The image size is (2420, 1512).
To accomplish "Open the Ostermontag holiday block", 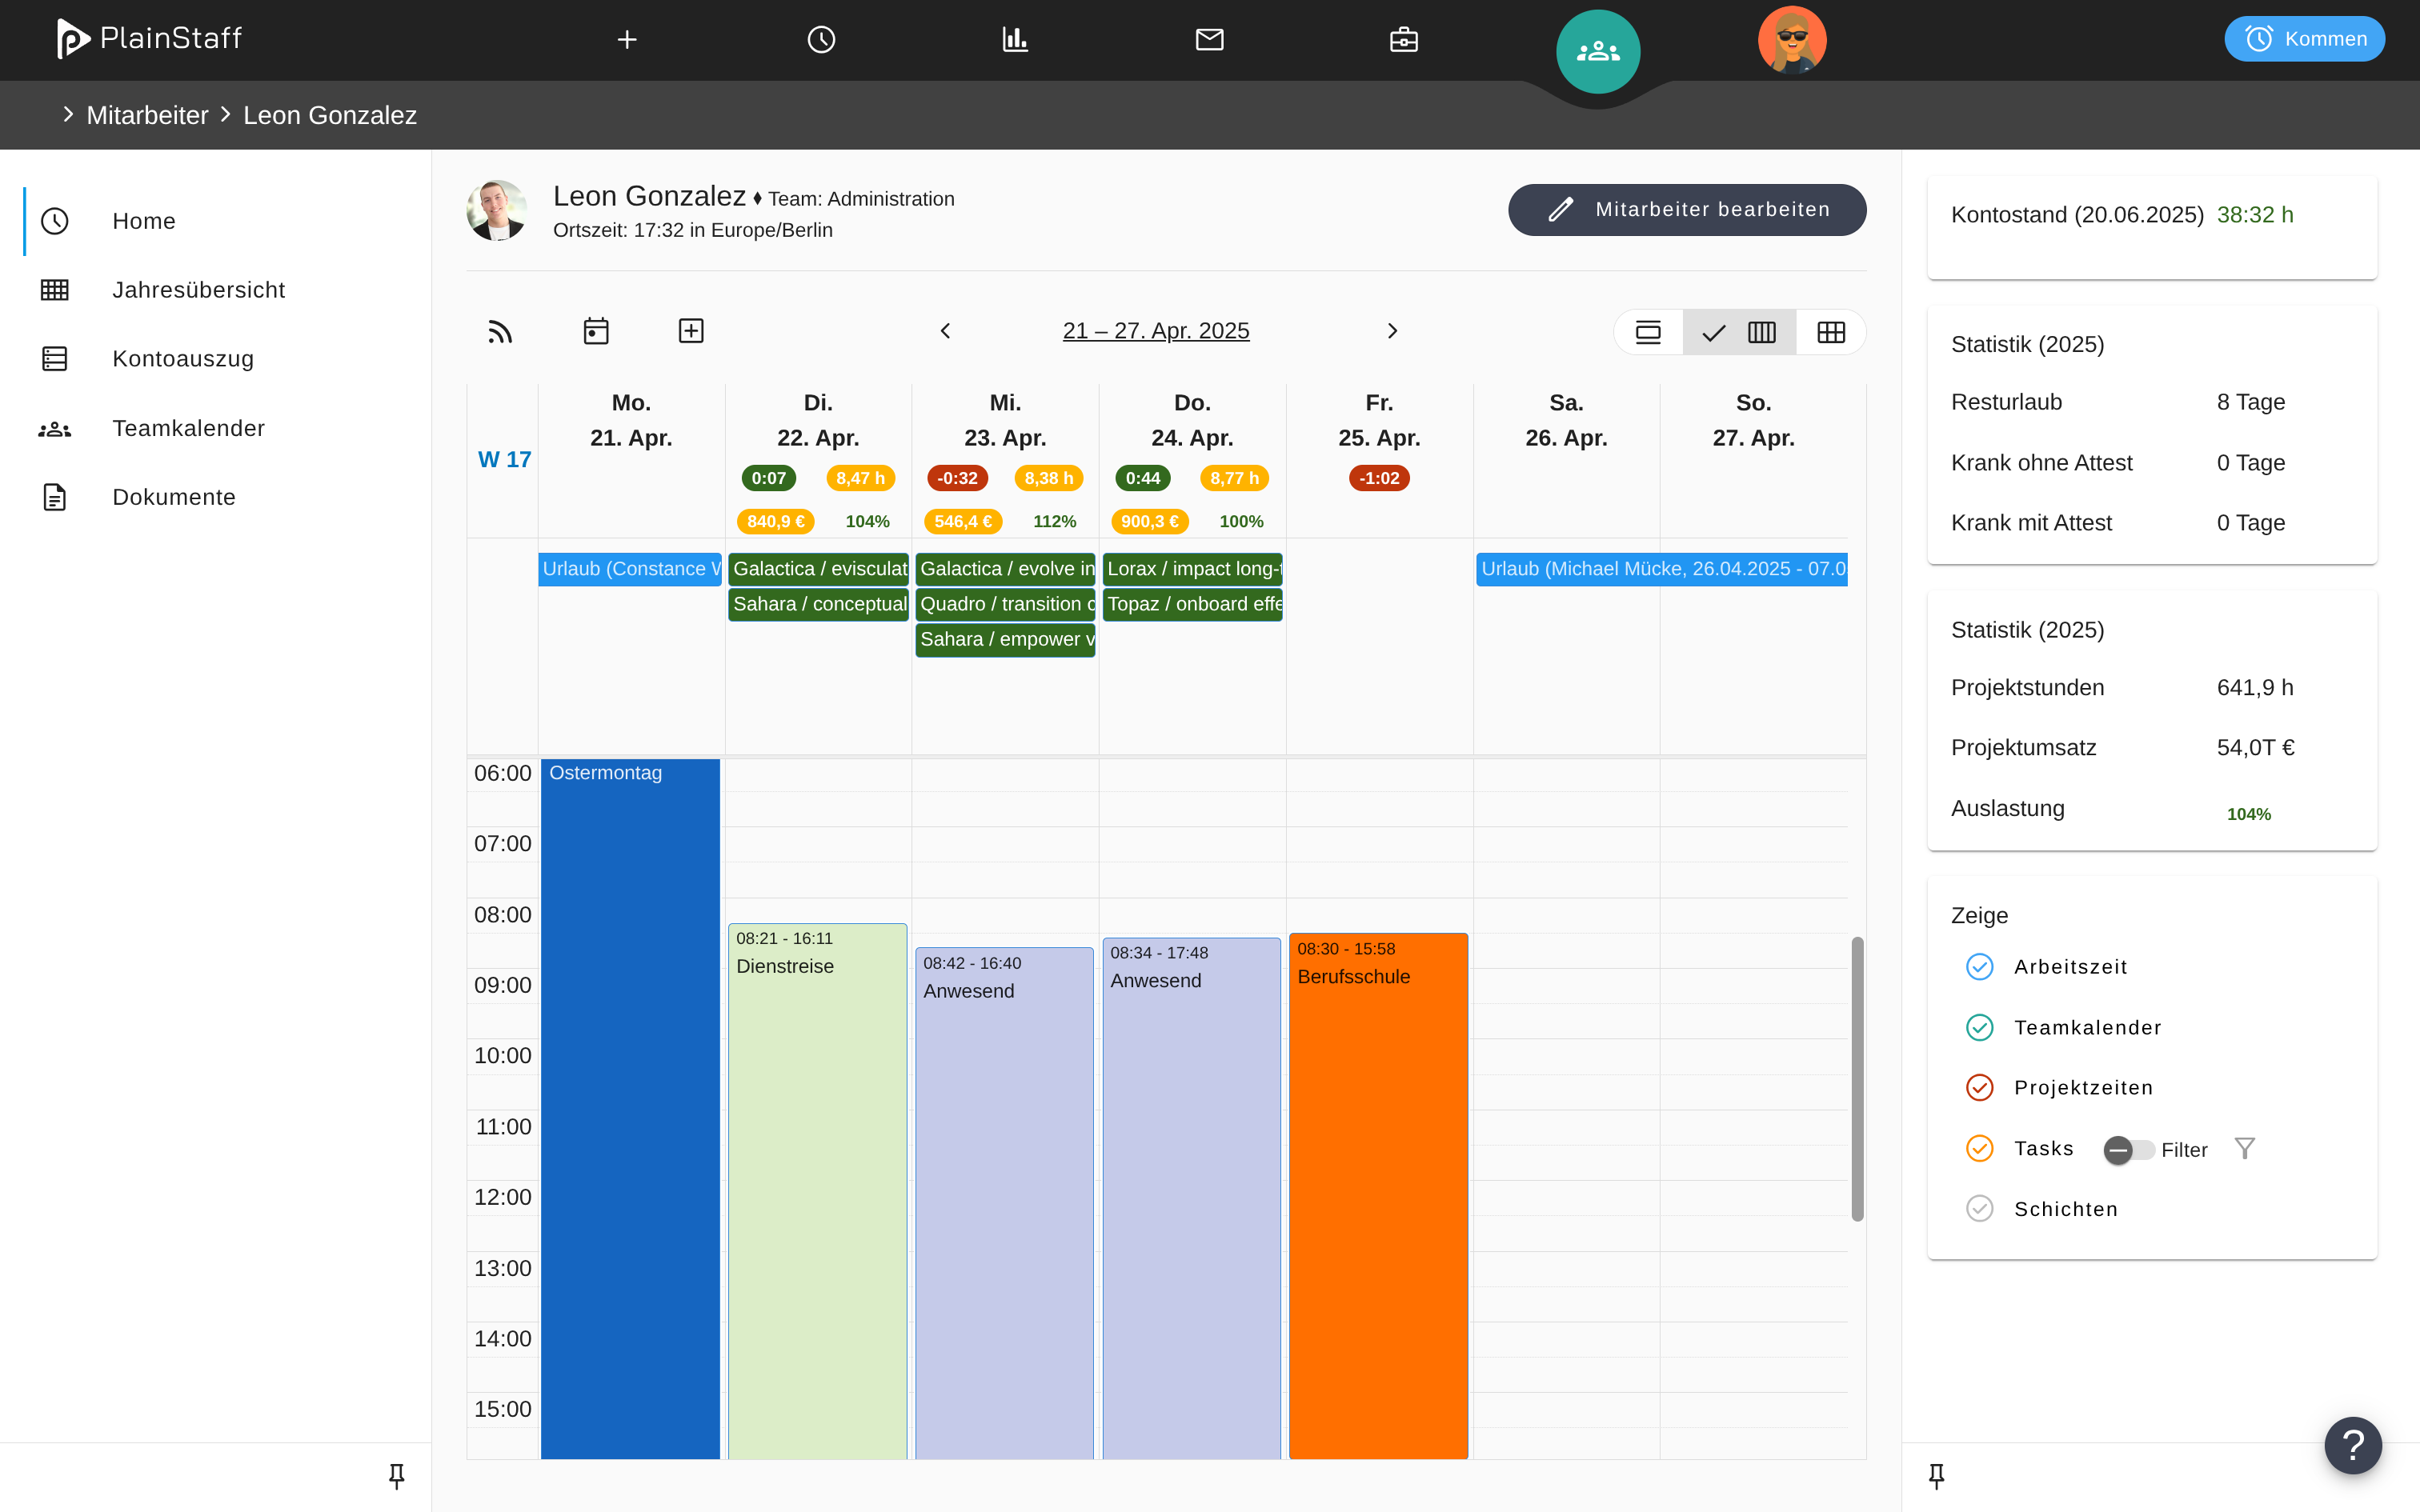I will [x=630, y=1108].
